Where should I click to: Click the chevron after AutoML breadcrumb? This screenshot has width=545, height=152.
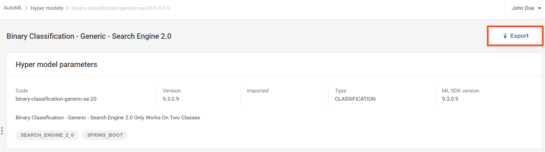click(x=26, y=8)
